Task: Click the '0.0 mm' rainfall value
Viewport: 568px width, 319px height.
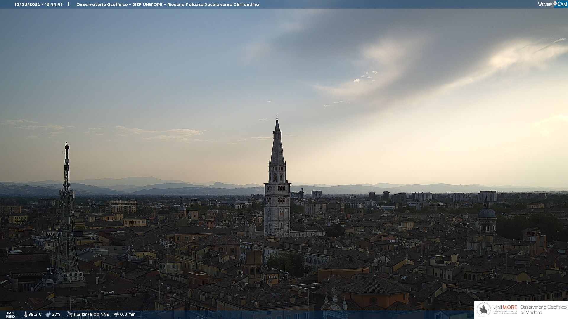Action: tap(128, 315)
